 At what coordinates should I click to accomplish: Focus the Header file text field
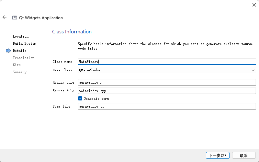pos(167,83)
